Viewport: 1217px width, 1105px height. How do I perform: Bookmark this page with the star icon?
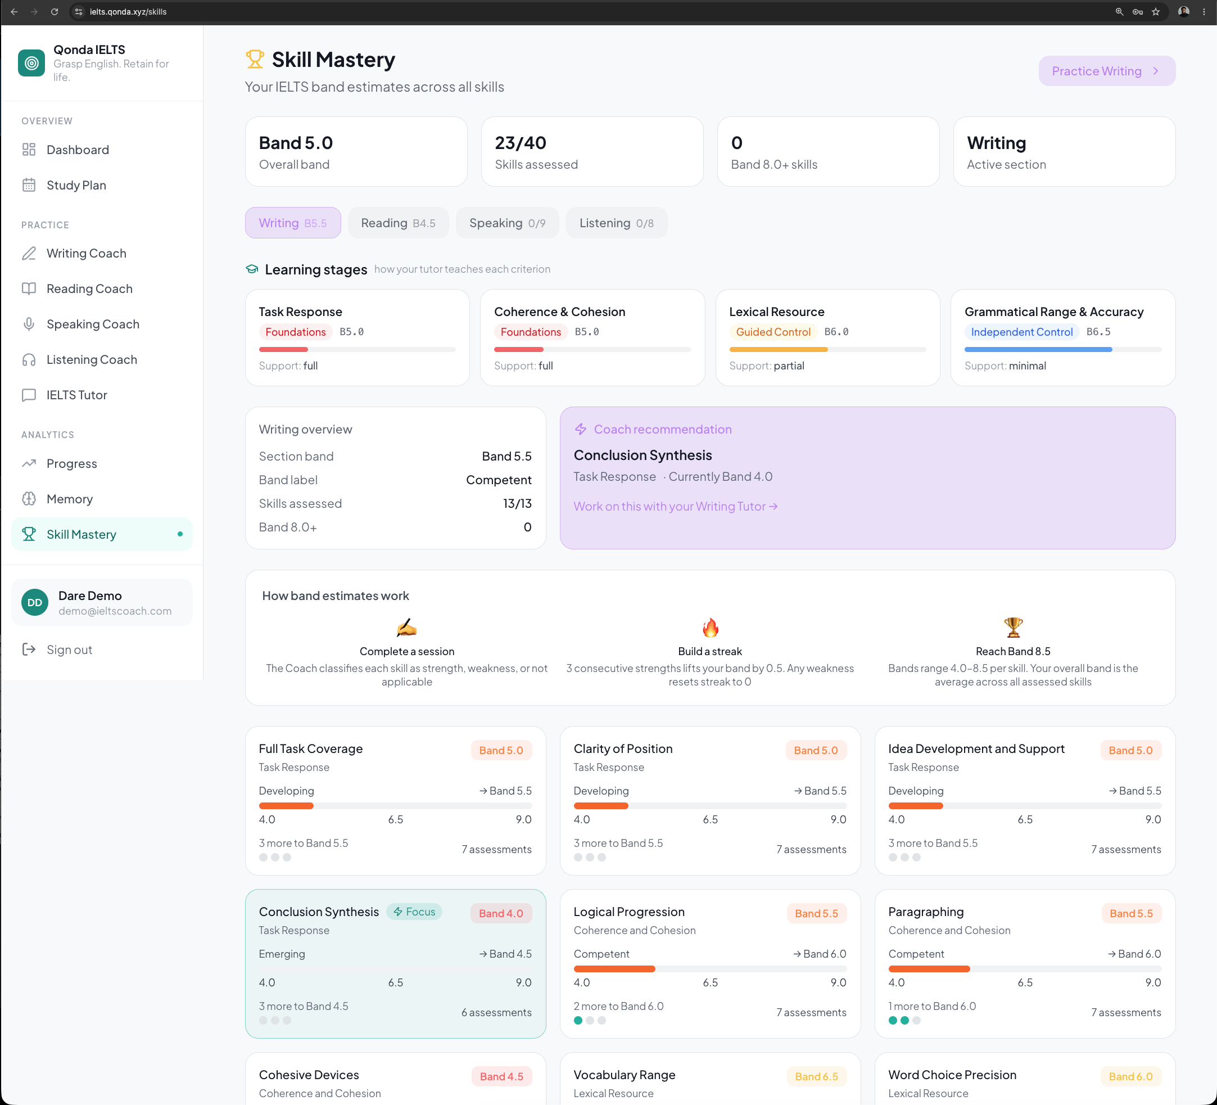(1155, 11)
